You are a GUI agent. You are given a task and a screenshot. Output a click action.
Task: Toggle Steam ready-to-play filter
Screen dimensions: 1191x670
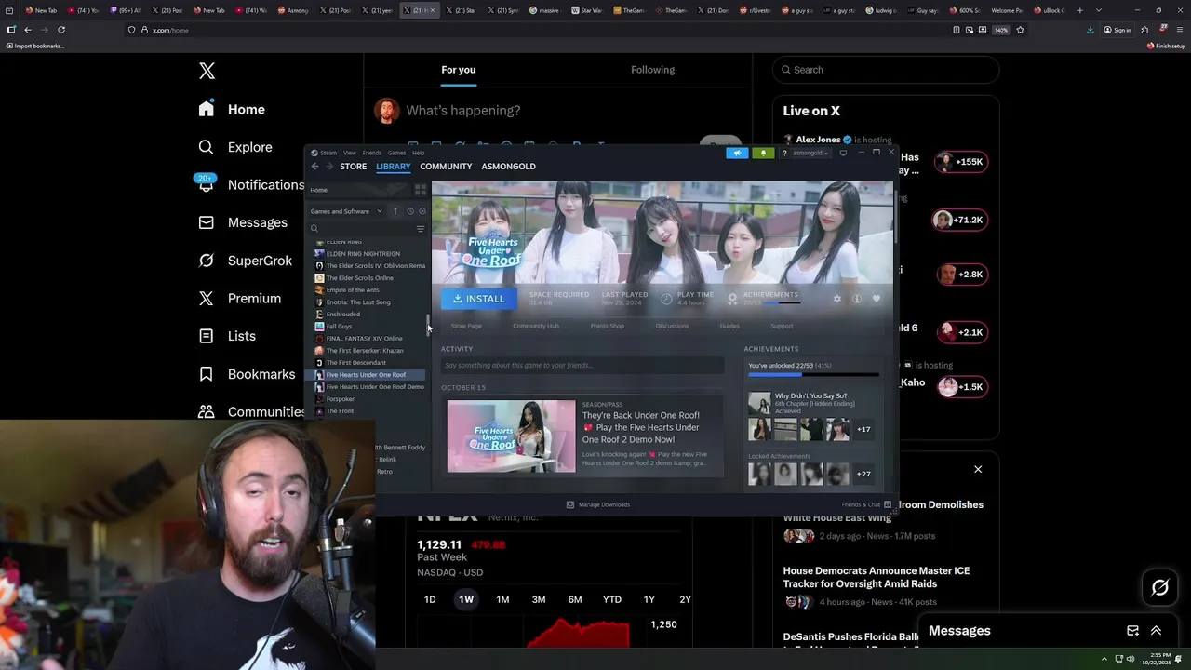click(422, 211)
